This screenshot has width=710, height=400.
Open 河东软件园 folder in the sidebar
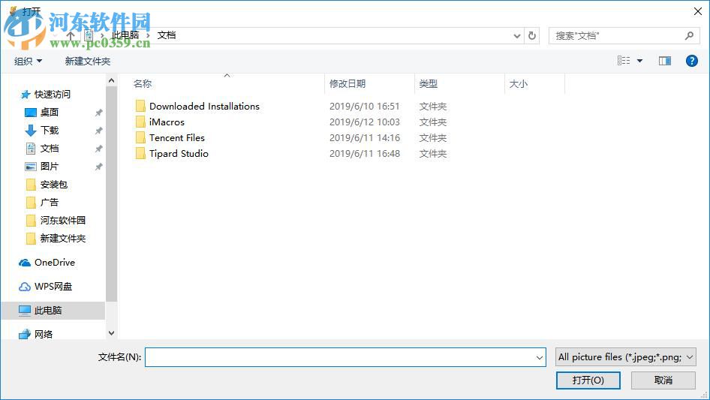click(x=62, y=220)
